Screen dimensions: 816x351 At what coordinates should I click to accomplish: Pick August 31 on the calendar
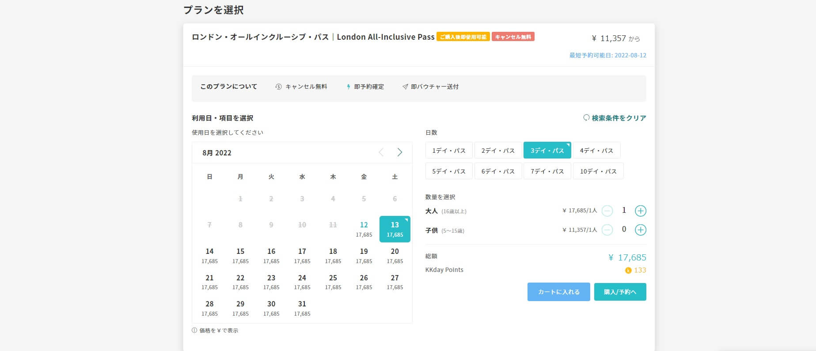tap(302, 308)
